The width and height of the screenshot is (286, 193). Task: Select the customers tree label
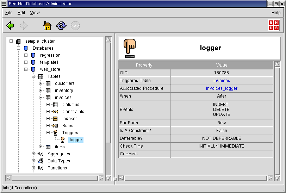65,83
